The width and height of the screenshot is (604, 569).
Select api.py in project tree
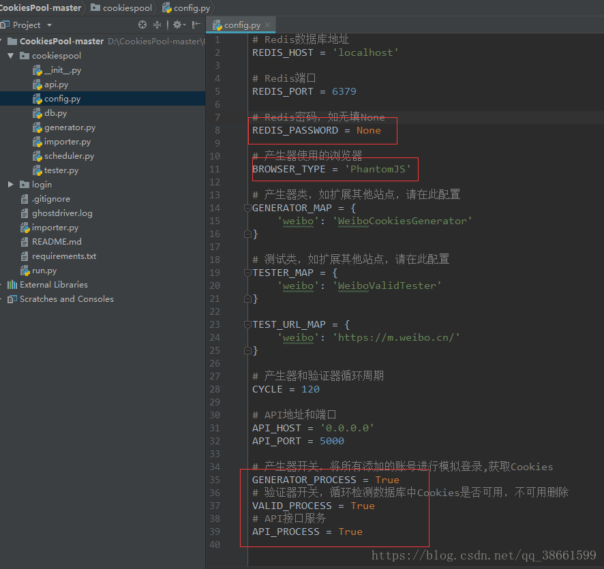click(56, 84)
